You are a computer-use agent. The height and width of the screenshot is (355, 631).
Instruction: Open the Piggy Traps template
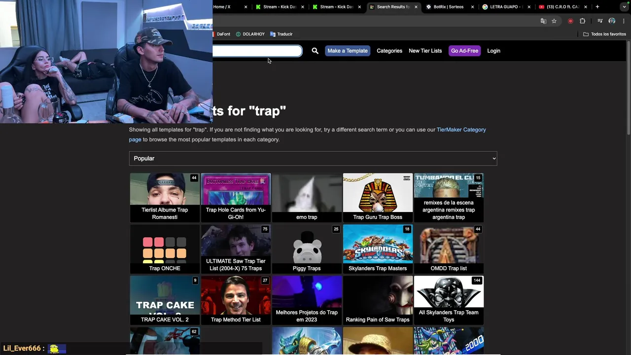click(307, 249)
